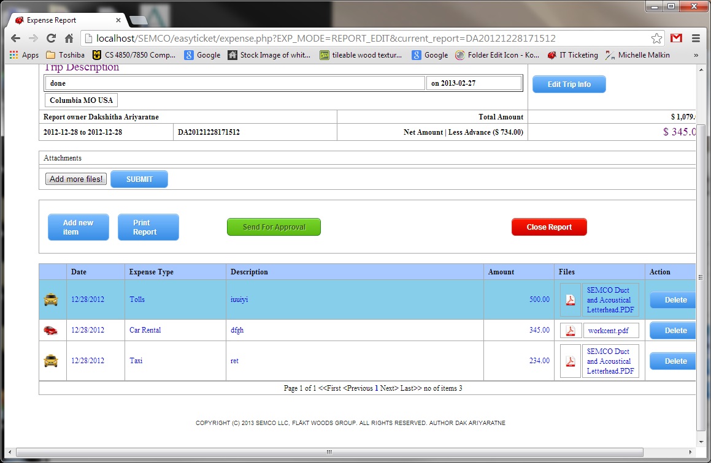Open the IT Ticketing bookmark
This screenshot has height=463, width=711.
(x=572, y=55)
